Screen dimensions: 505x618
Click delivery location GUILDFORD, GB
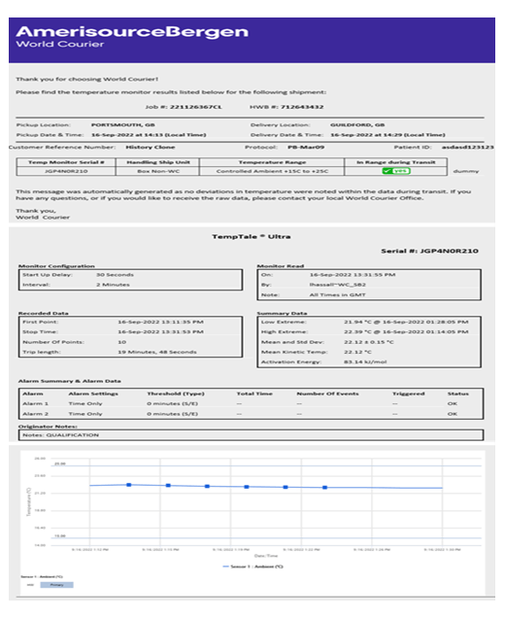357,125
